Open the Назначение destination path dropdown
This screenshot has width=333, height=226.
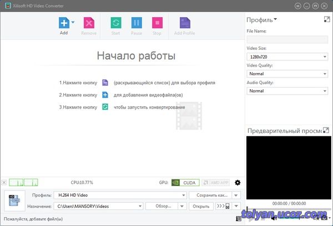[140, 206]
